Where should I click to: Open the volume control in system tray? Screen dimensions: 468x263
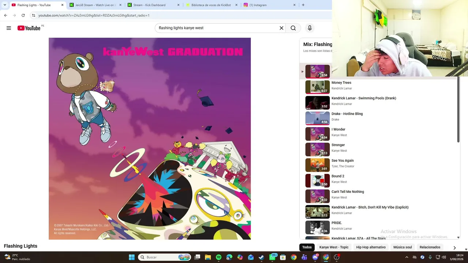(444, 257)
